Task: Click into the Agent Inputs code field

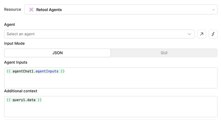Action: [x=111, y=78]
